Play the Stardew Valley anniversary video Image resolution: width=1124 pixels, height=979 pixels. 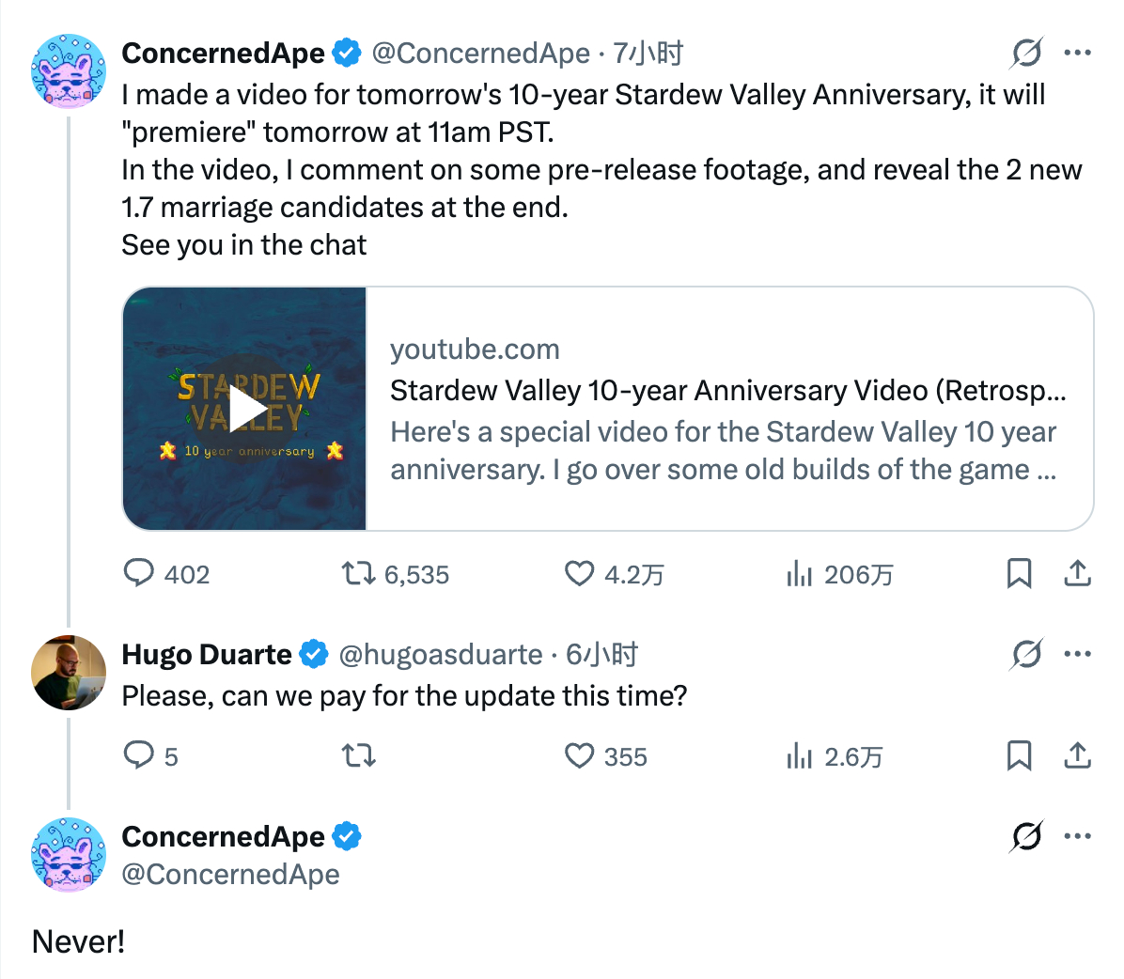[244, 409]
